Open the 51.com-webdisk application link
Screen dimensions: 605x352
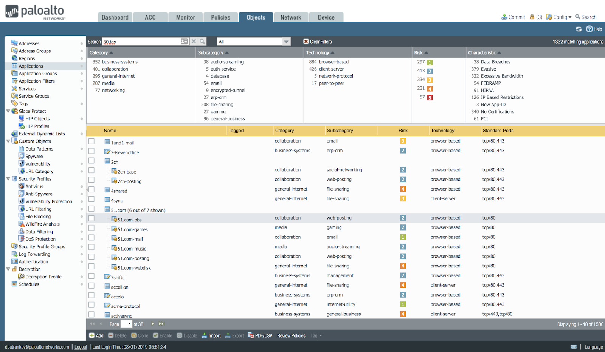pyautogui.click(x=134, y=268)
